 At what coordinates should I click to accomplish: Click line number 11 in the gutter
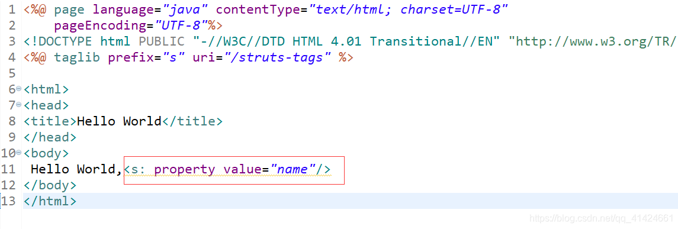click(x=8, y=169)
